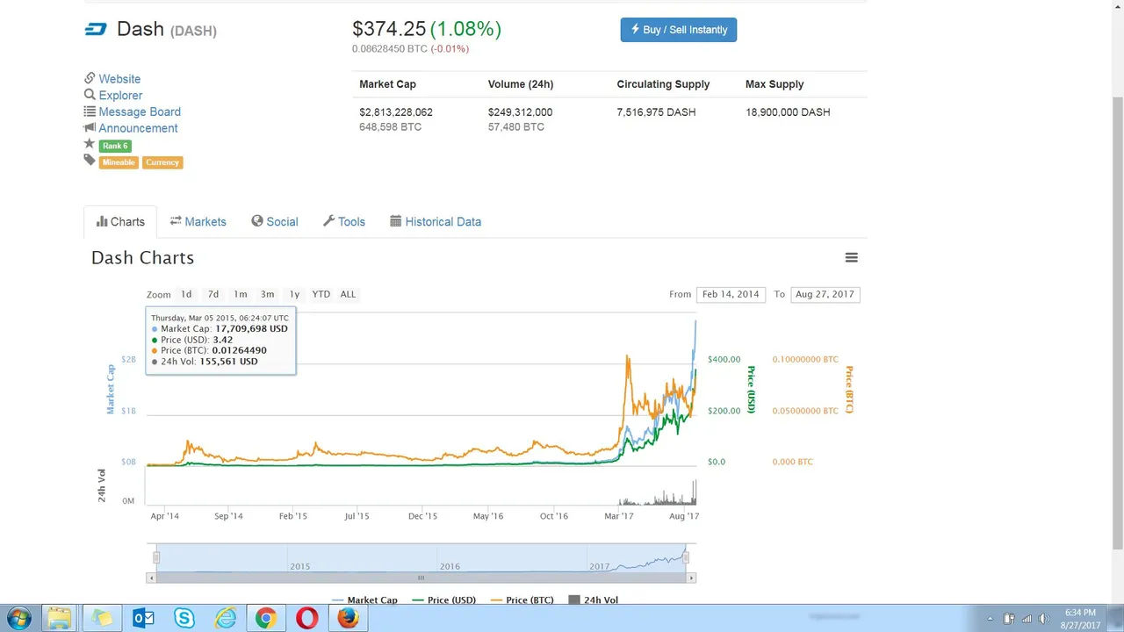Toggle Price (BTC) series in legend
Viewport: 1124px width, 632px height.
tap(522, 600)
